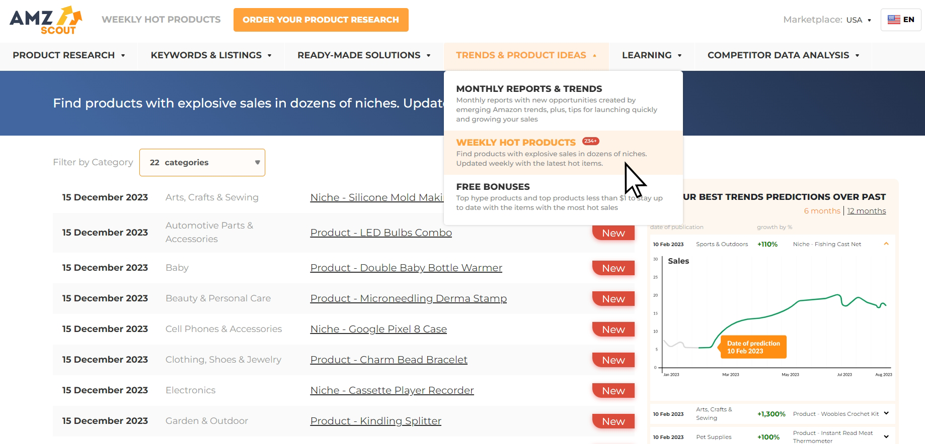Click 'Arts, Crafts & Sewing' category in first row

[212, 197]
